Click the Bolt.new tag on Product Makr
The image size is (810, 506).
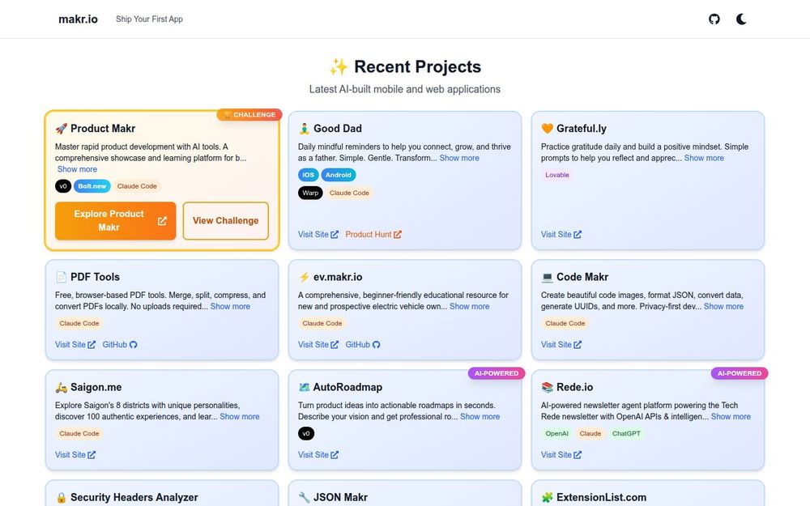click(x=92, y=186)
